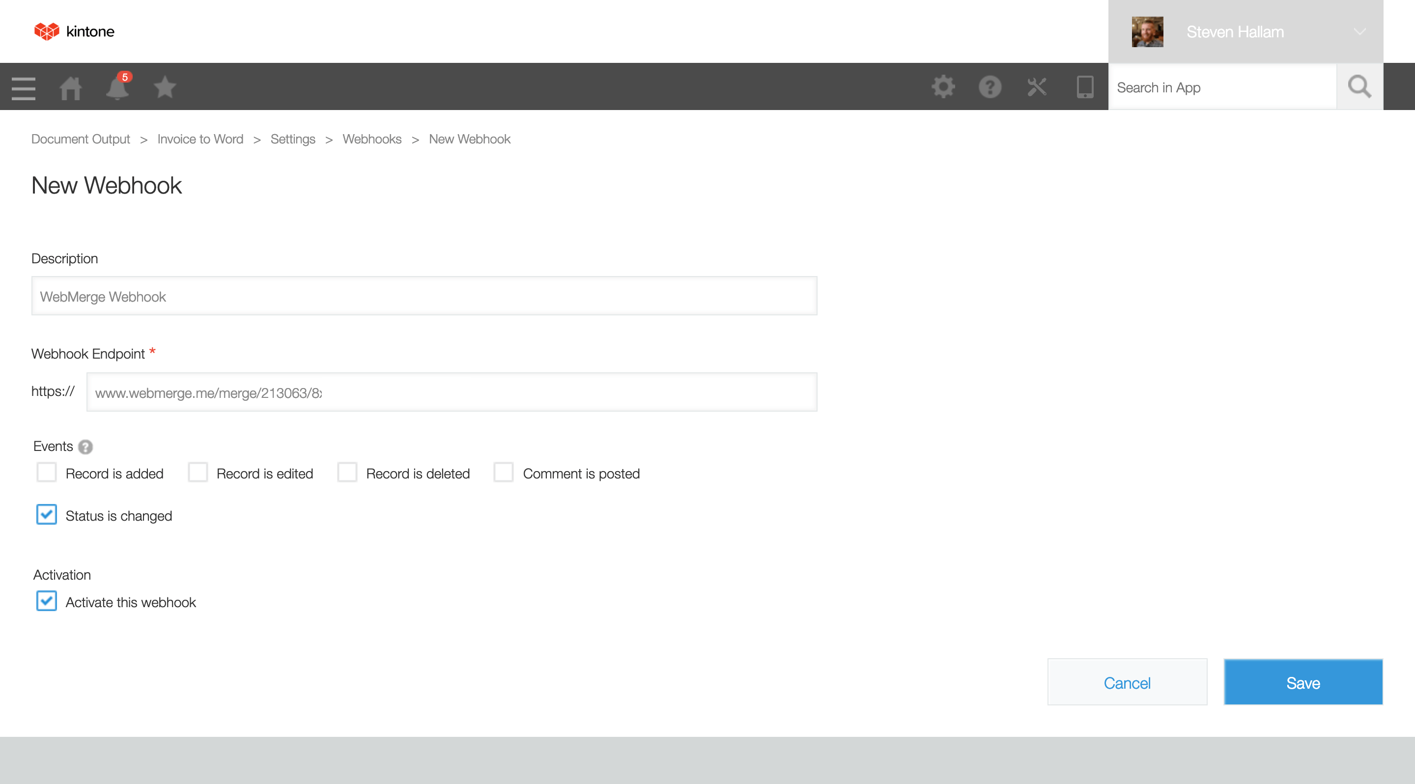Check the 'Comment is posted' event

(x=503, y=472)
